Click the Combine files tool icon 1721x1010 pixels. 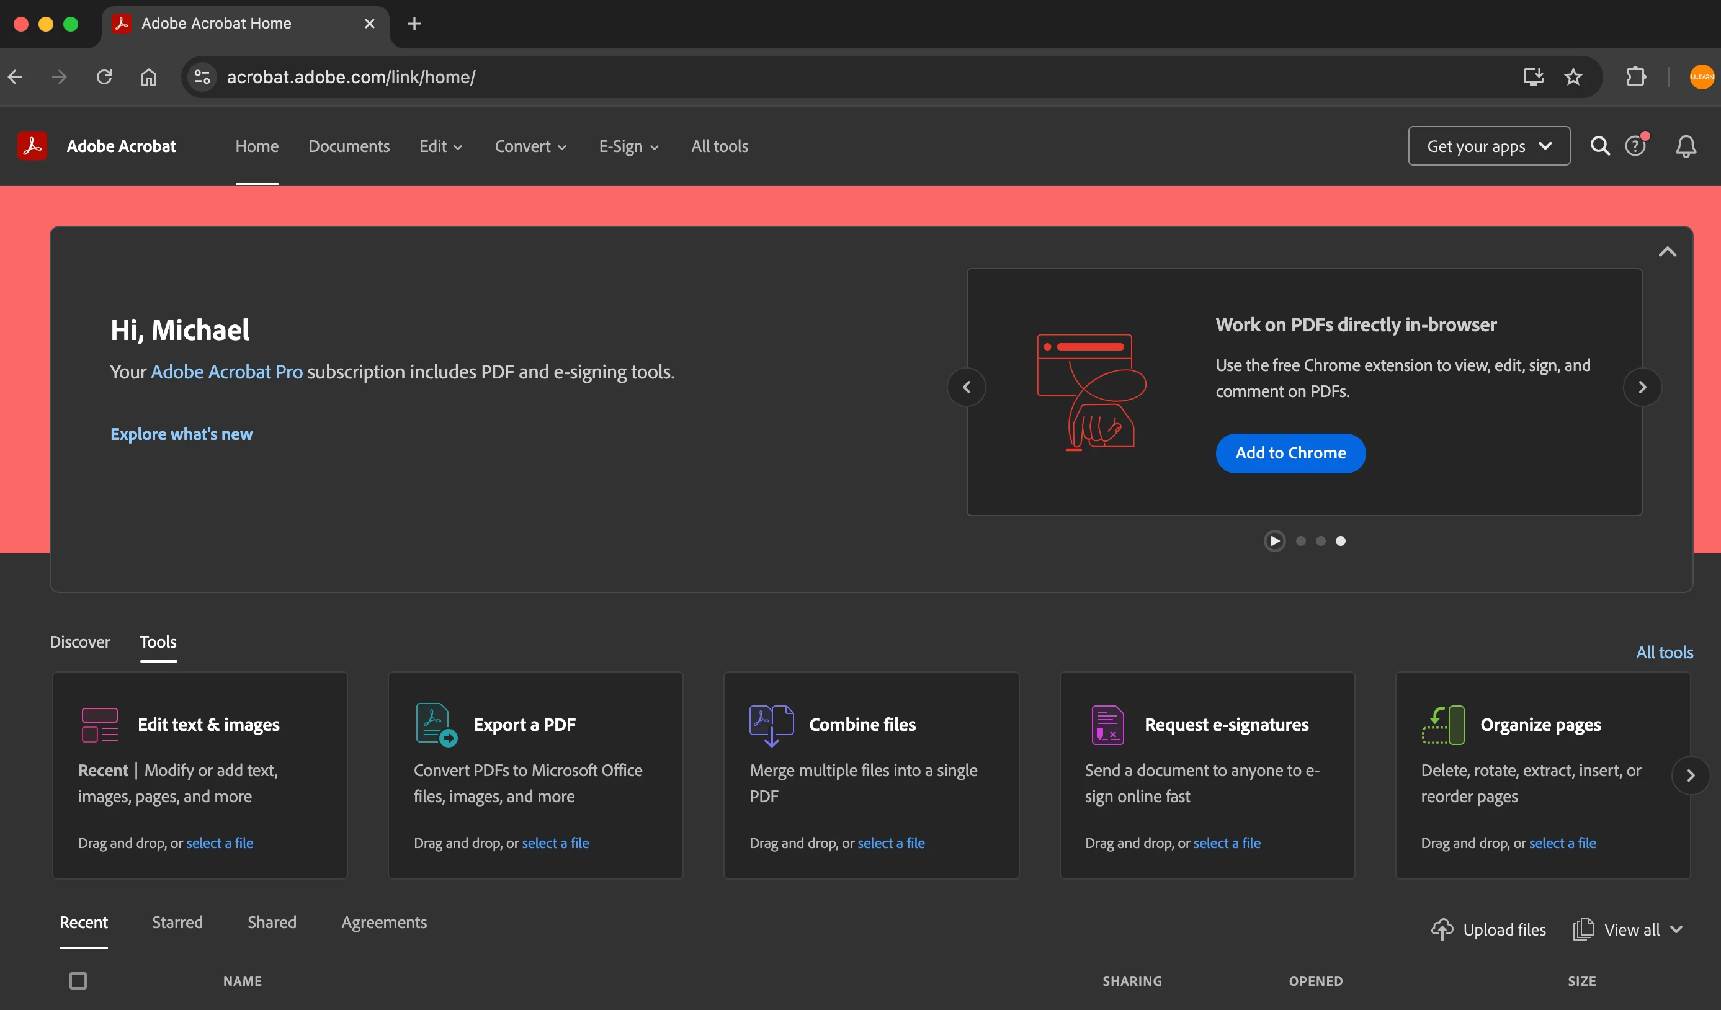(x=771, y=725)
